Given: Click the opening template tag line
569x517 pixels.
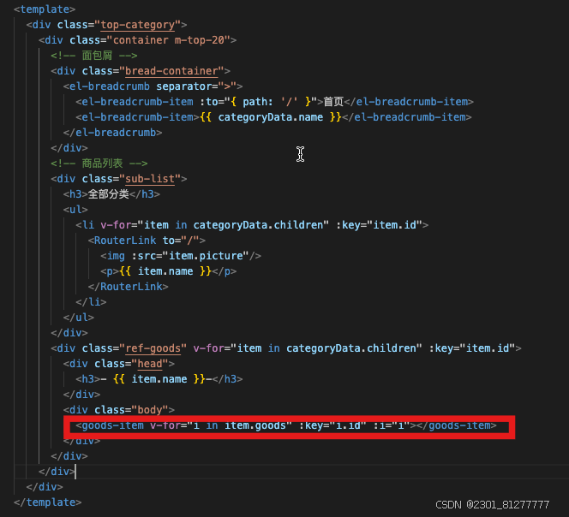Looking at the screenshot, I should click(45, 9).
